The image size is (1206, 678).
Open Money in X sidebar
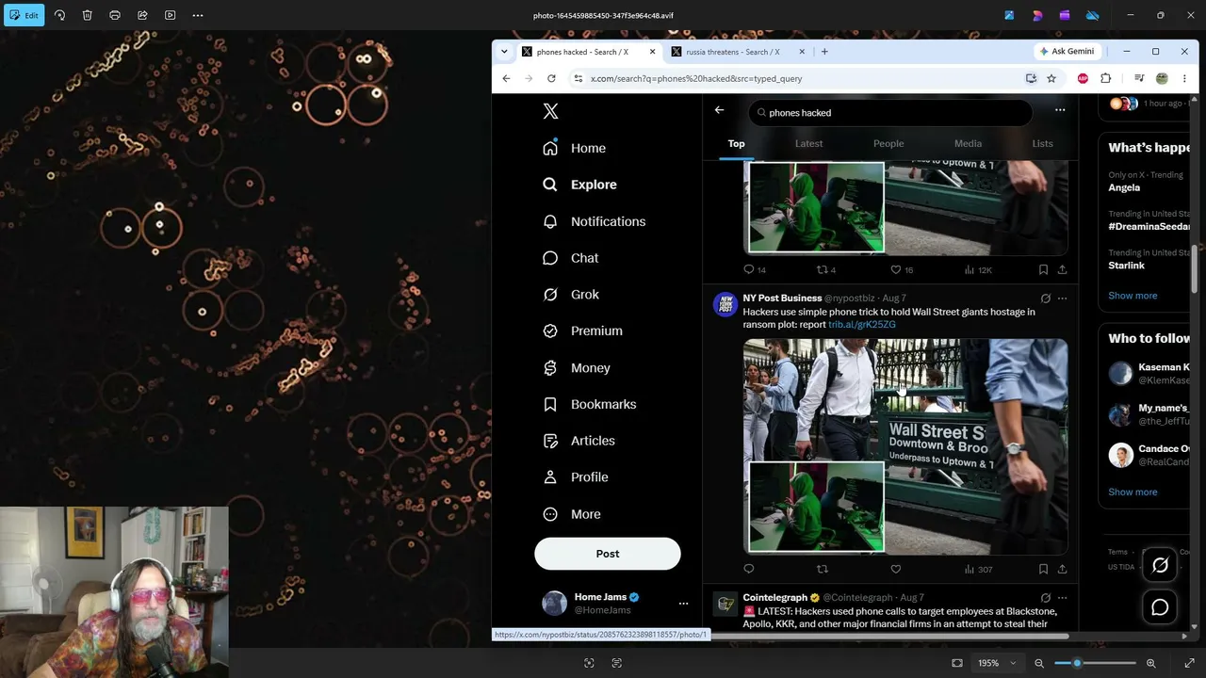(x=578, y=368)
